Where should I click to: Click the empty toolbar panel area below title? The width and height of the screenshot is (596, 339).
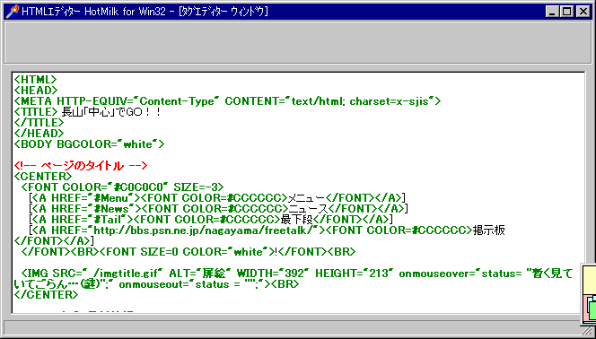tap(298, 42)
